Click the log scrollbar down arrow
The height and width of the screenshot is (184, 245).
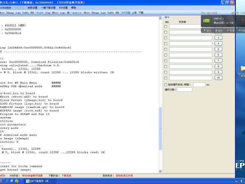tap(160, 171)
